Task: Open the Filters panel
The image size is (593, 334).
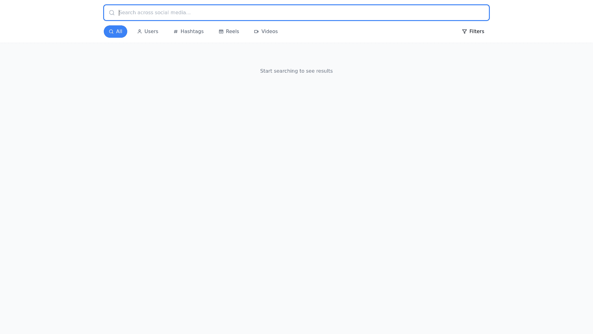Action: pyautogui.click(x=473, y=32)
